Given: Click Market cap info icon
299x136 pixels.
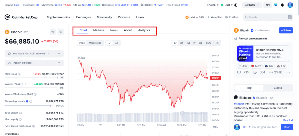Looking at the screenshot, I should [x=19, y=74].
